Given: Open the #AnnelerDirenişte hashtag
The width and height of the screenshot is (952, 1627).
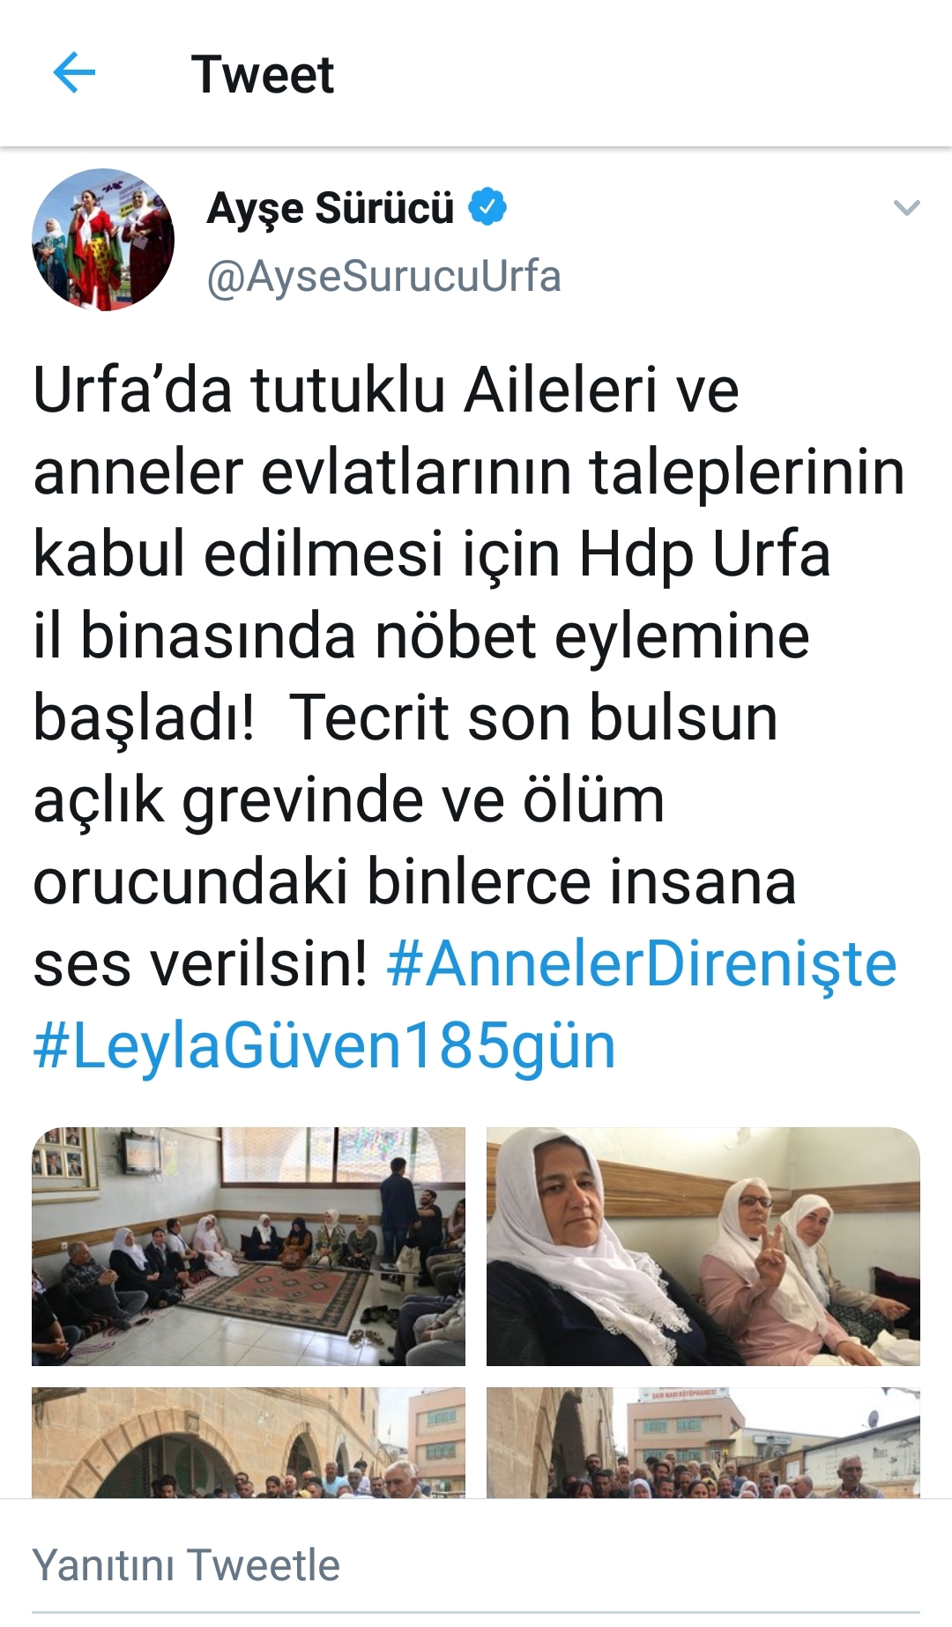Looking at the screenshot, I should coord(642,964).
